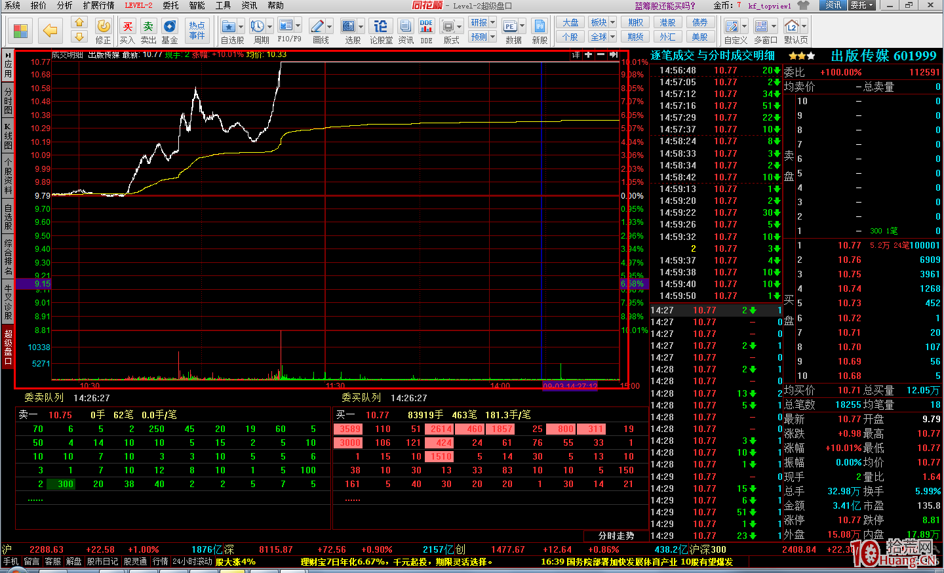Toggle the K线图 sidebar view
Image resolution: width=944 pixels, height=573 pixels.
8,136
